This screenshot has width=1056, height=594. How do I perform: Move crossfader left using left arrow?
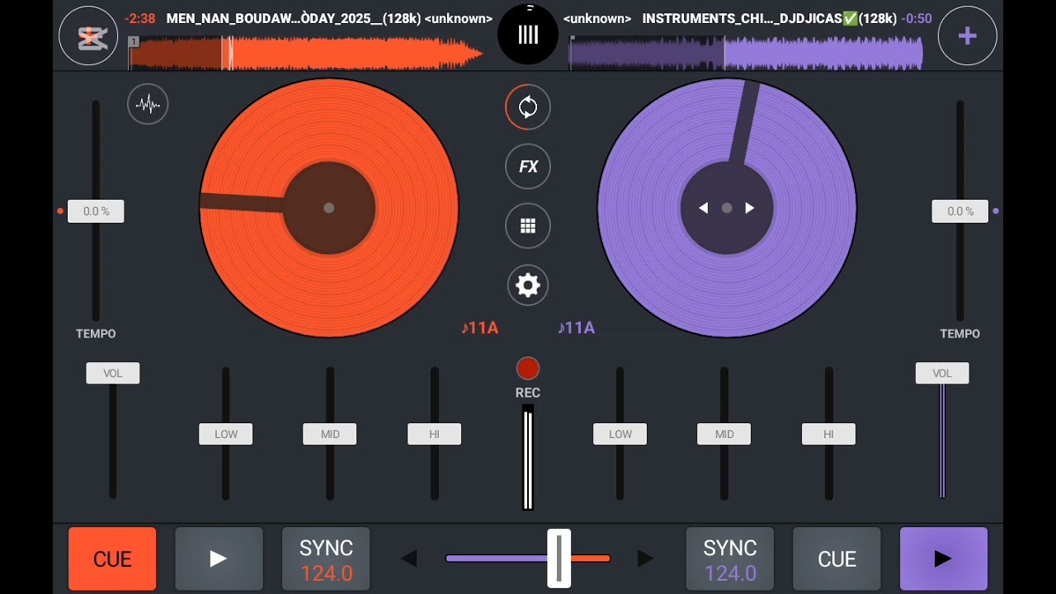pos(409,559)
